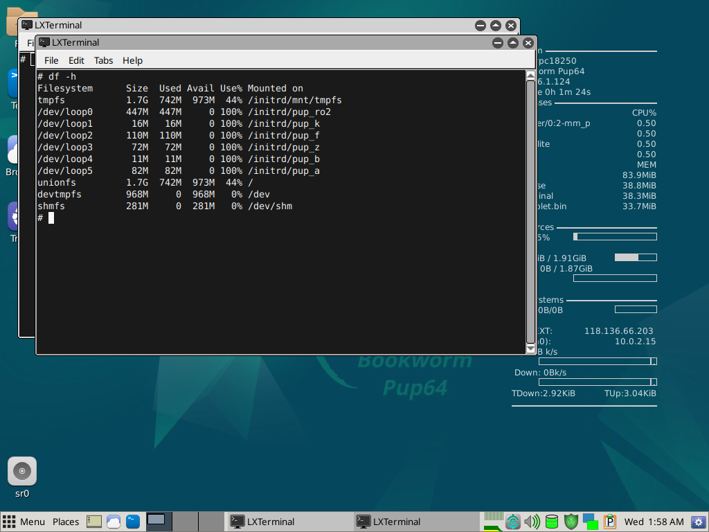Click the back LXTerminal title bar icon

pos(27,25)
